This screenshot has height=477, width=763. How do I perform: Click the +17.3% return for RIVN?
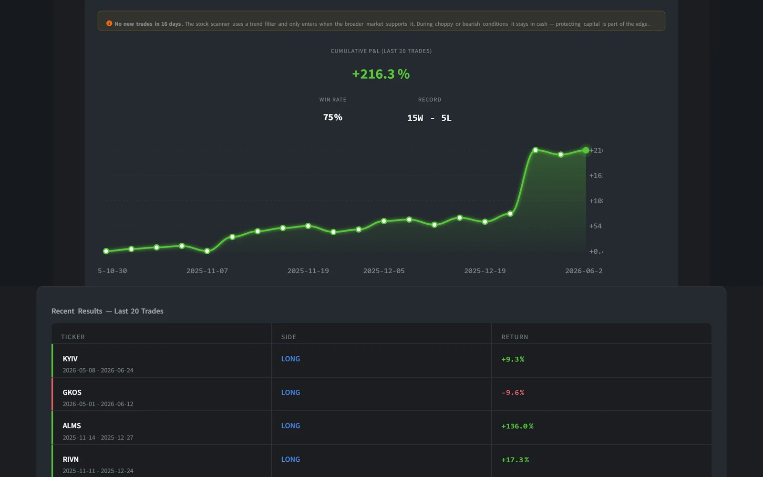point(515,460)
